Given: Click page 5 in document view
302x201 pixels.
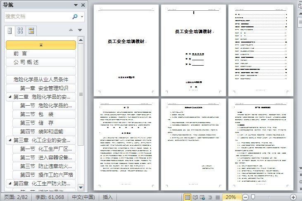Looking at the screenshot, I should 193,144.
